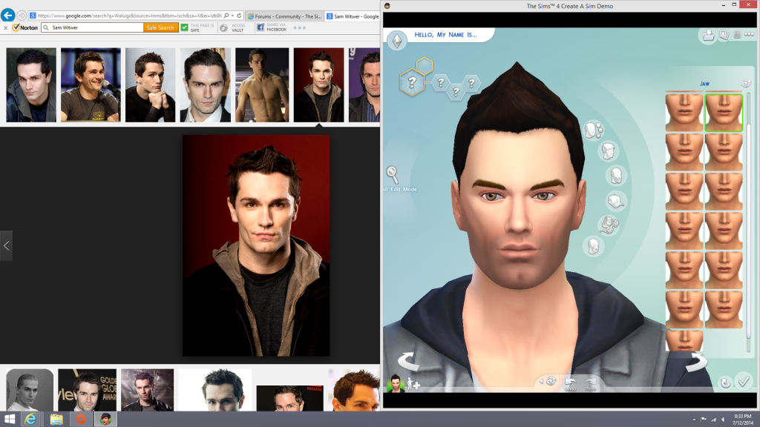Image resolution: width=760 pixels, height=427 pixels.
Task: Open the Gallery photos icon
Action: coord(724,35)
